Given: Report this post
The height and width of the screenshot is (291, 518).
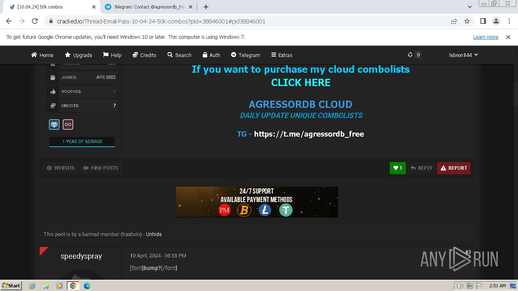Looking at the screenshot, I should [454, 168].
